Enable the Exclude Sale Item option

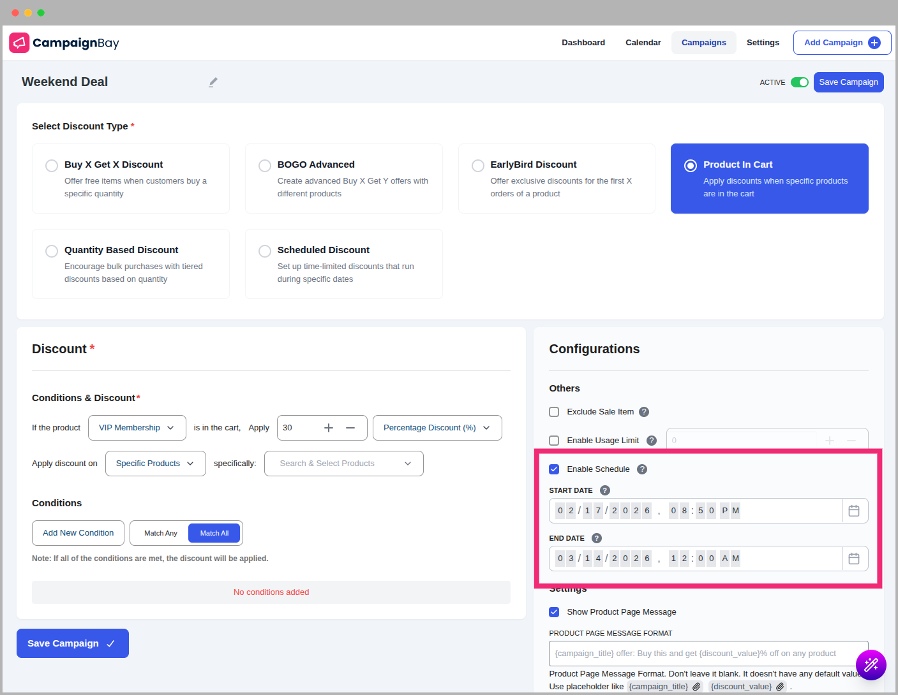tap(554, 411)
